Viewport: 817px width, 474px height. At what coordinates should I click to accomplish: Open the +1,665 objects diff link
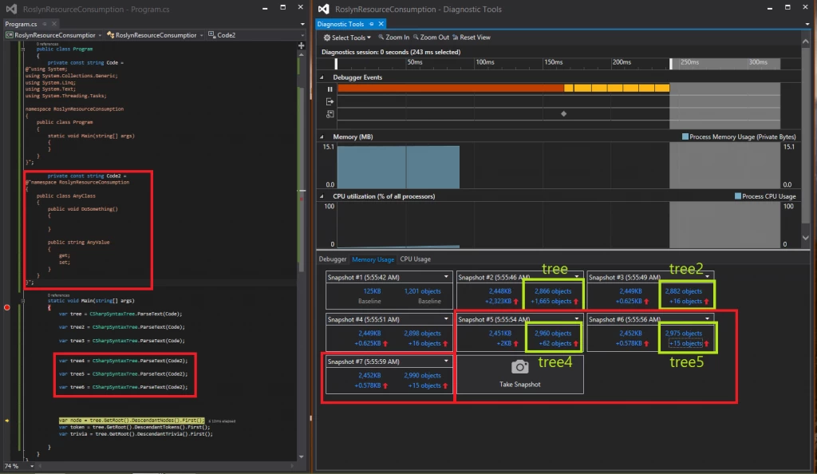(551, 301)
